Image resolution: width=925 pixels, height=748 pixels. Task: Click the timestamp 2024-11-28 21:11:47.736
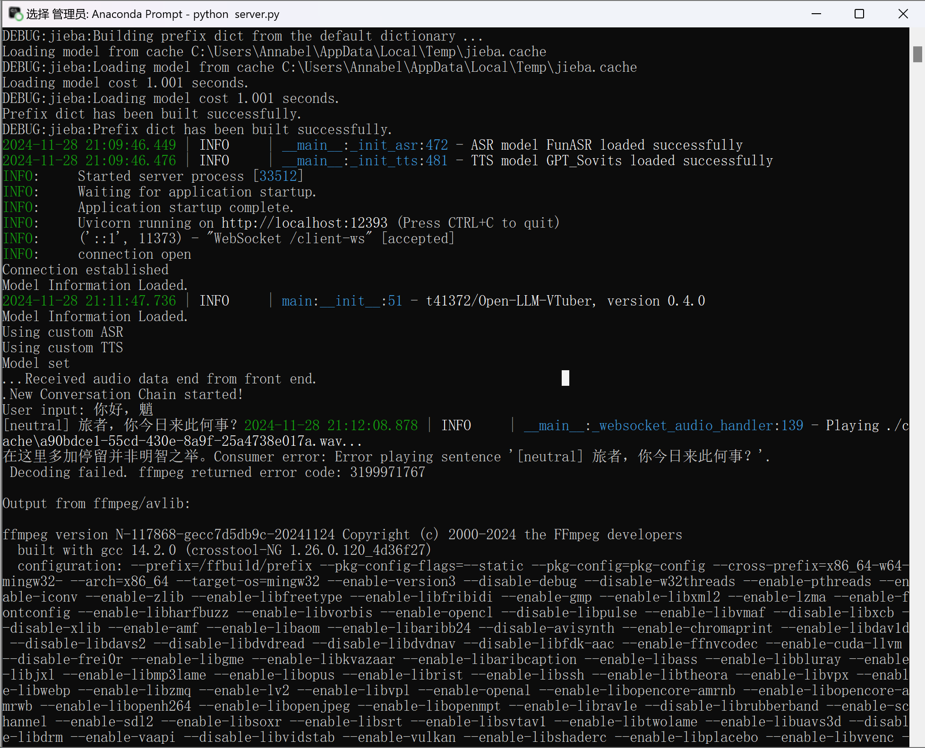[89, 301]
